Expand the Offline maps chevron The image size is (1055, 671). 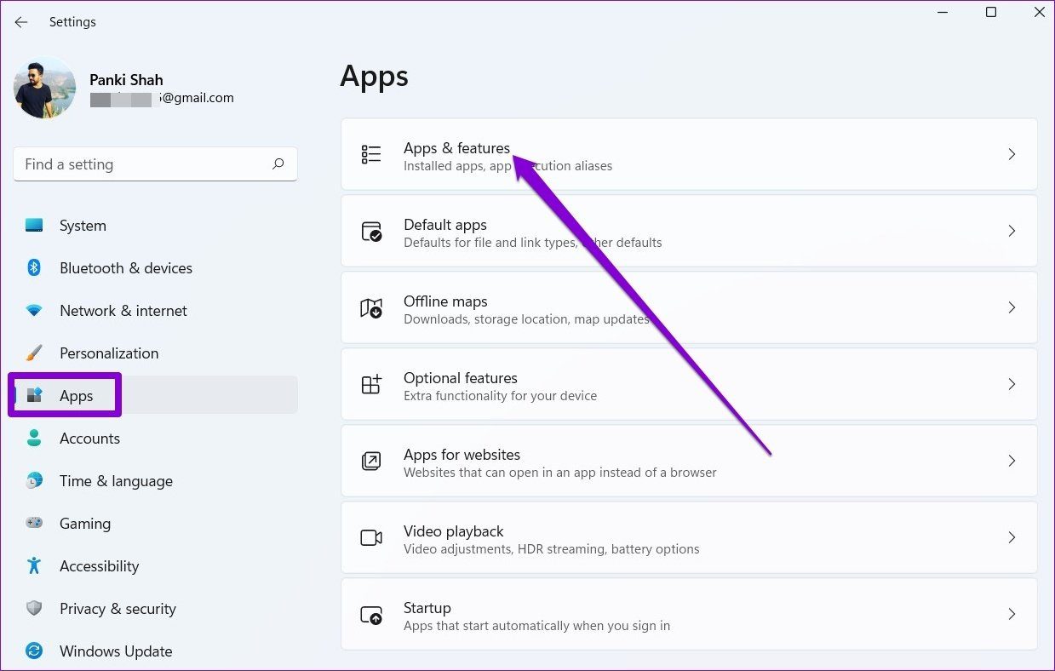point(1012,307)
